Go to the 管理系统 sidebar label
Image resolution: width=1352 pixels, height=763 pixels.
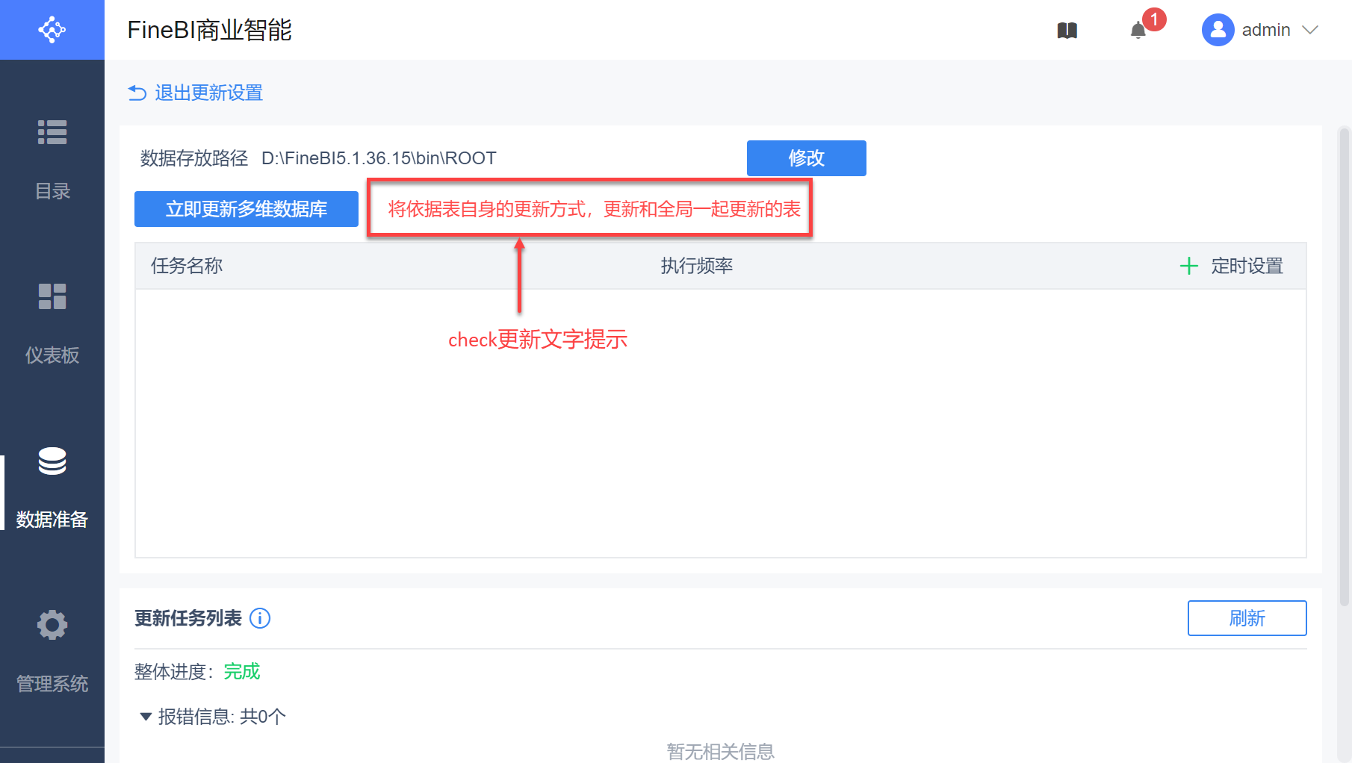(52, 684)
